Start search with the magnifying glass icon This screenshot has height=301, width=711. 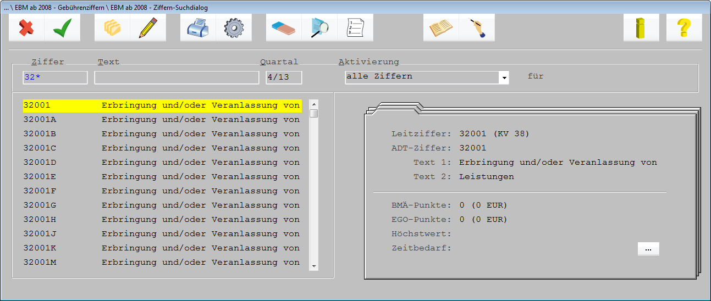[319, 27]
